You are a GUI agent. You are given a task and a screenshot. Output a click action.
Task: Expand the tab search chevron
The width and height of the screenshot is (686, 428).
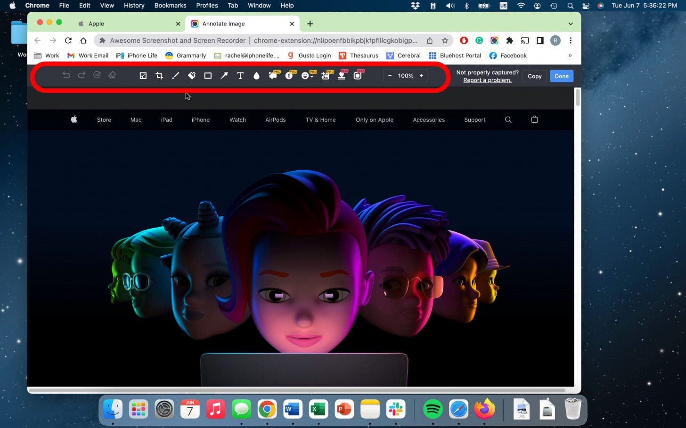coord(571,24)
